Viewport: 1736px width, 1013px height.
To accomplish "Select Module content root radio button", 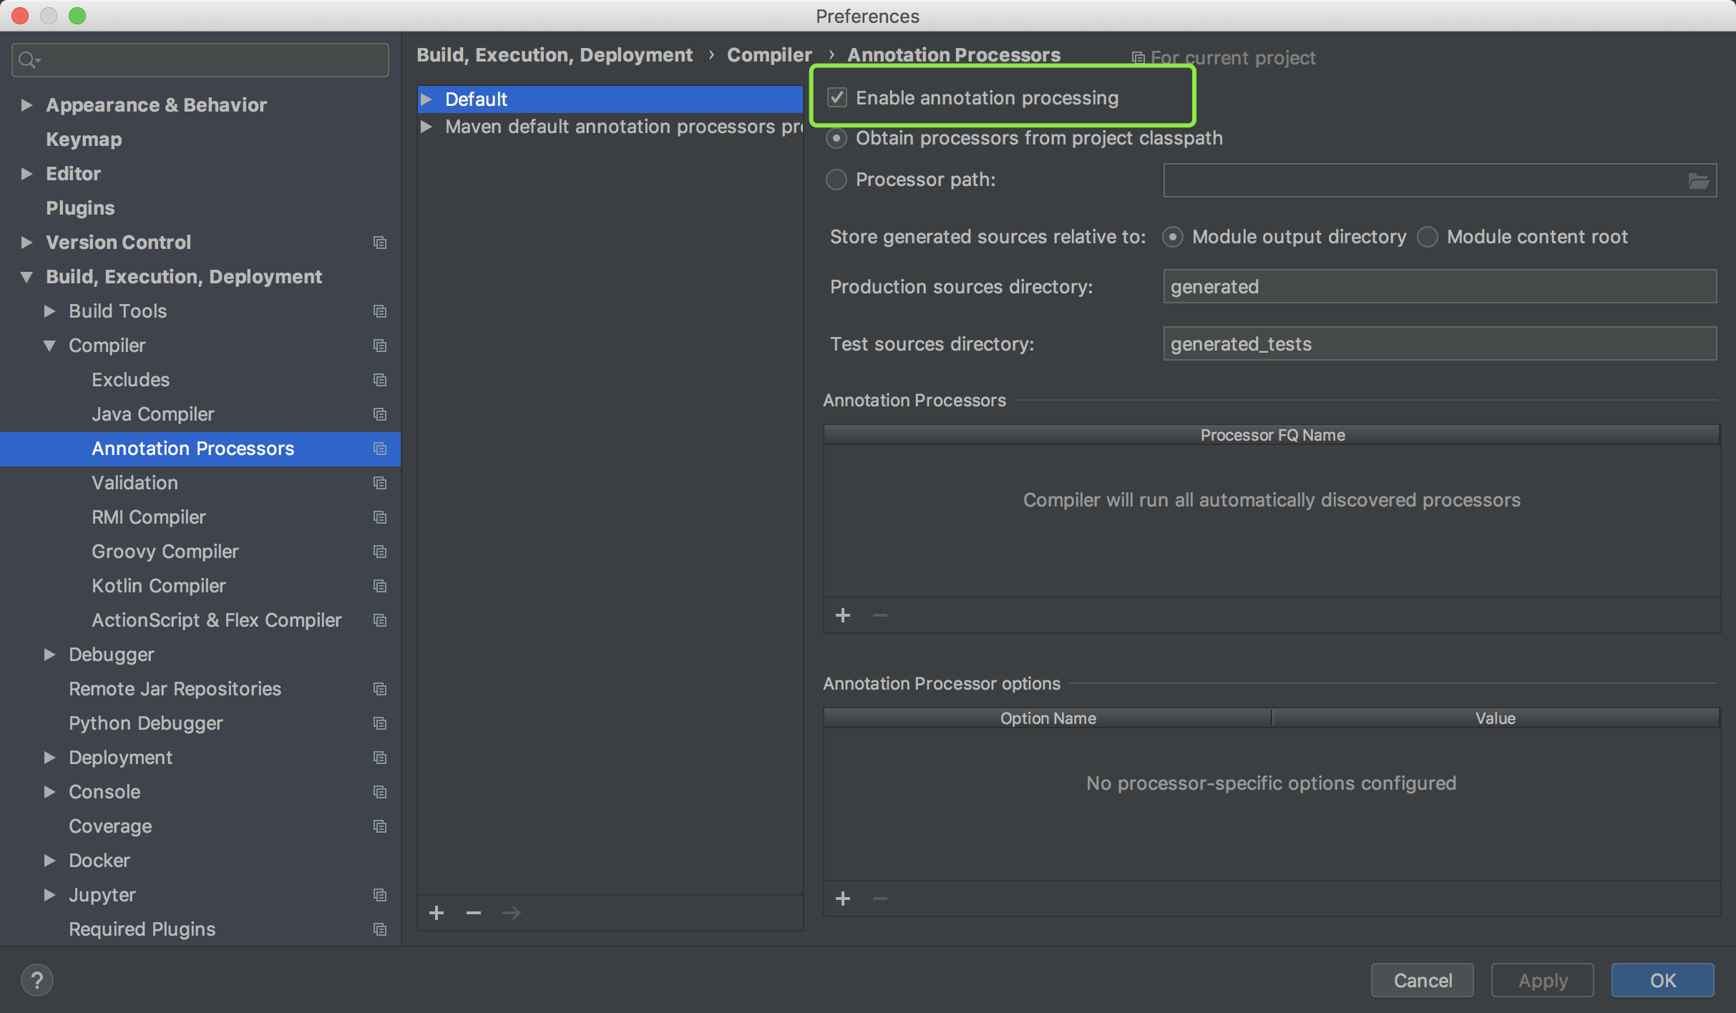I will coord(1428,237).
